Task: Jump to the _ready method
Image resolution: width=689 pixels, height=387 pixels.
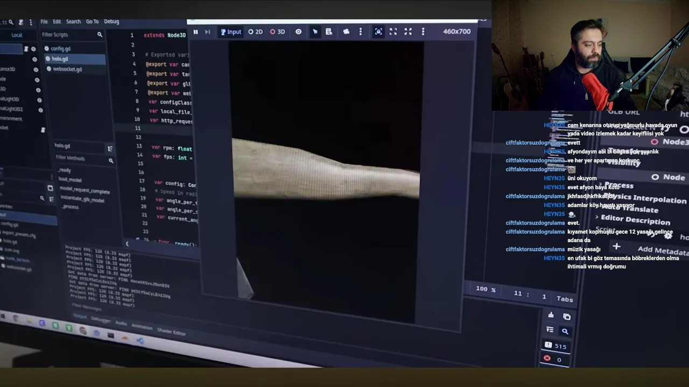Action: coord(65,170)
